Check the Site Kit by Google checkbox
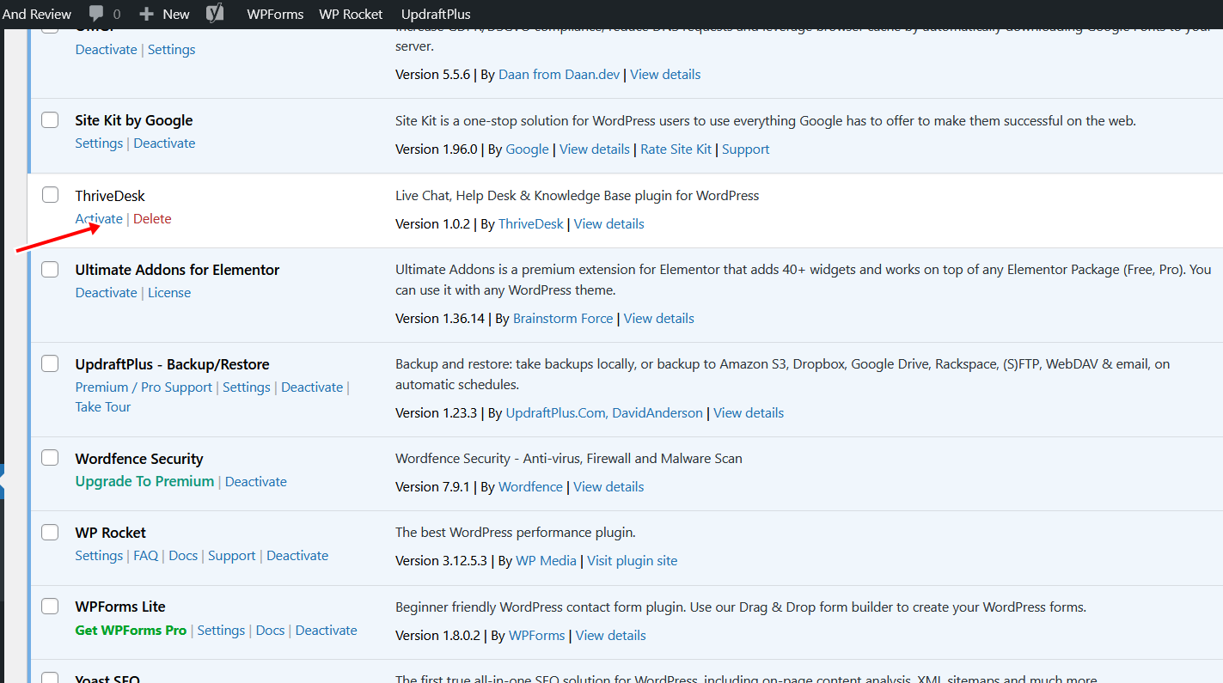Screen dimensions: 1223x683 click(x=50, y=119)
